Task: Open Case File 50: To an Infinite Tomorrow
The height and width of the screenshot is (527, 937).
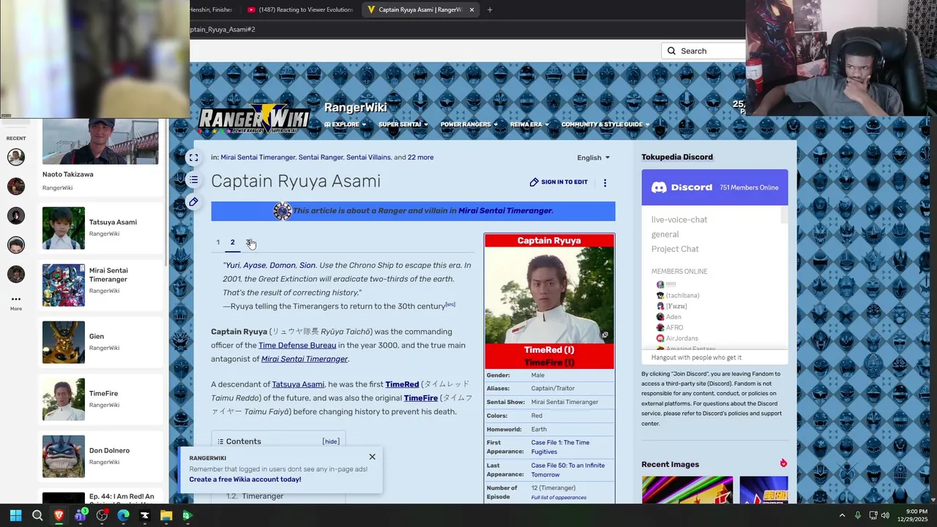Action: pos(568,470)
